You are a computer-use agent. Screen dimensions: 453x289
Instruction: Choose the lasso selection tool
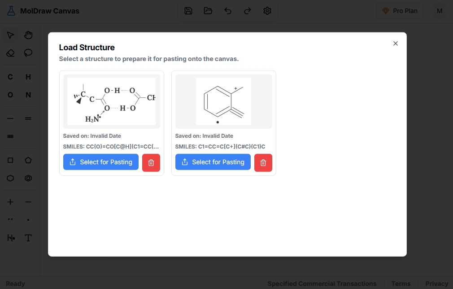tap(28, 53)
